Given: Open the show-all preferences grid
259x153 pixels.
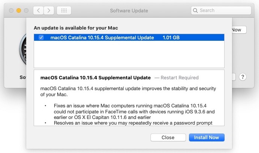Looking at the screenshot, I should [x=64, y=10].
